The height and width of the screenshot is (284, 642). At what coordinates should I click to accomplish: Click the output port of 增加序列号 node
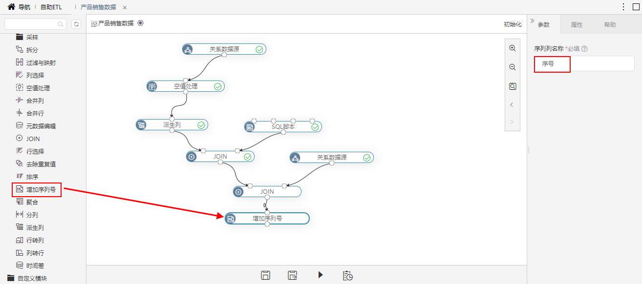(x=267, y=224)
